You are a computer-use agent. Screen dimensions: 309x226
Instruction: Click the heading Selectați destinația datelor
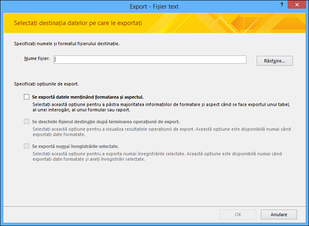coord(78,23)
